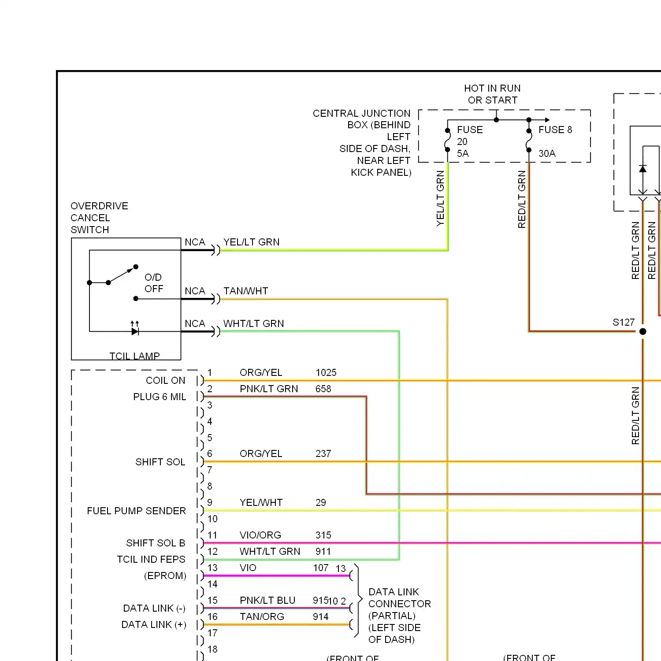Click the O/D switch contact arm
This screenshot has height=661, width=661.
click(121, 275)
